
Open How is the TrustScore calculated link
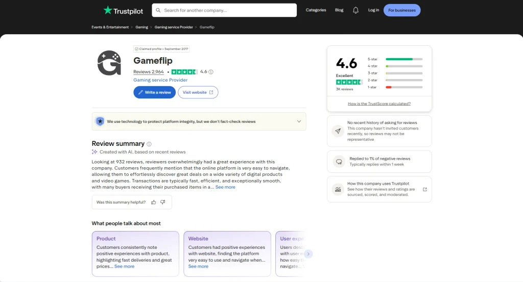coord(379,104)
